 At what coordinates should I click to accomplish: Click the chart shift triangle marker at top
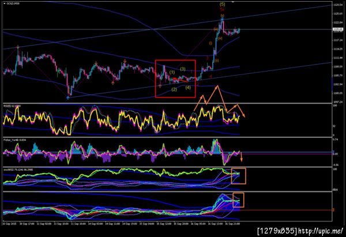click(232, 2)
